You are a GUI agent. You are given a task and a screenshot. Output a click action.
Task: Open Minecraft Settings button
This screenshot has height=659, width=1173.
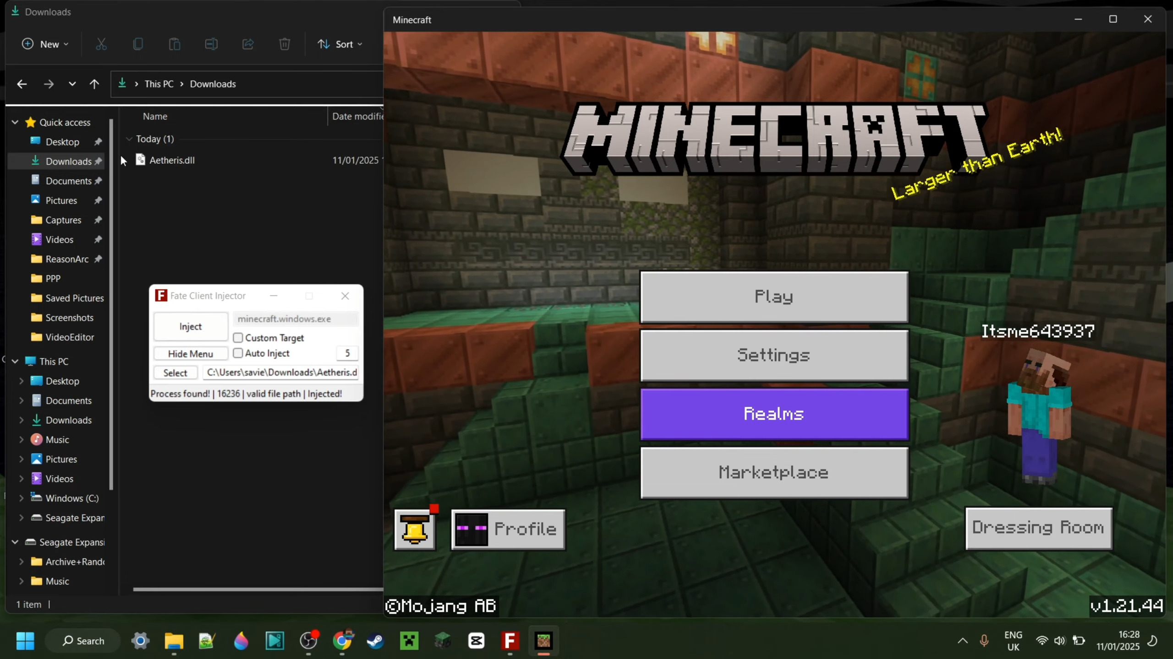[774, 355]
